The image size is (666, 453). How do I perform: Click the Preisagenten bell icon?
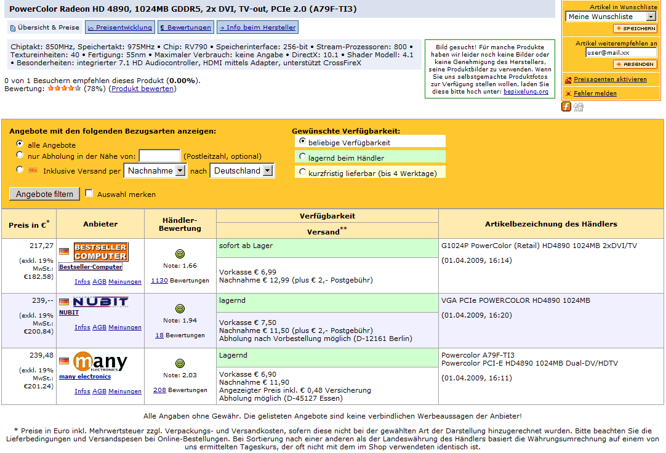pyautogui.click(x=568, y=80)
